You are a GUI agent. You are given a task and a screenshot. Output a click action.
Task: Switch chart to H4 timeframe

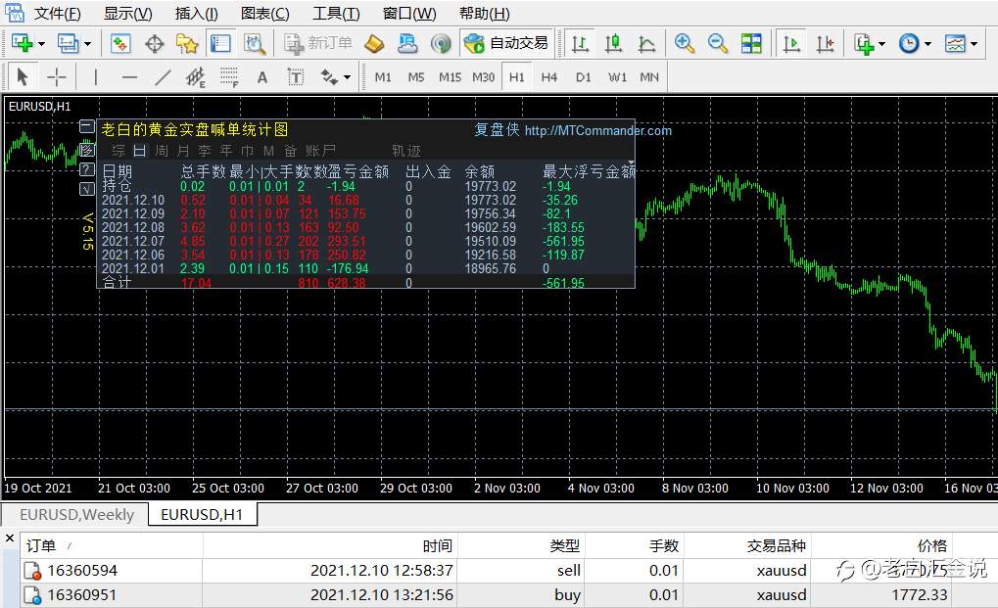coord(549,77)
